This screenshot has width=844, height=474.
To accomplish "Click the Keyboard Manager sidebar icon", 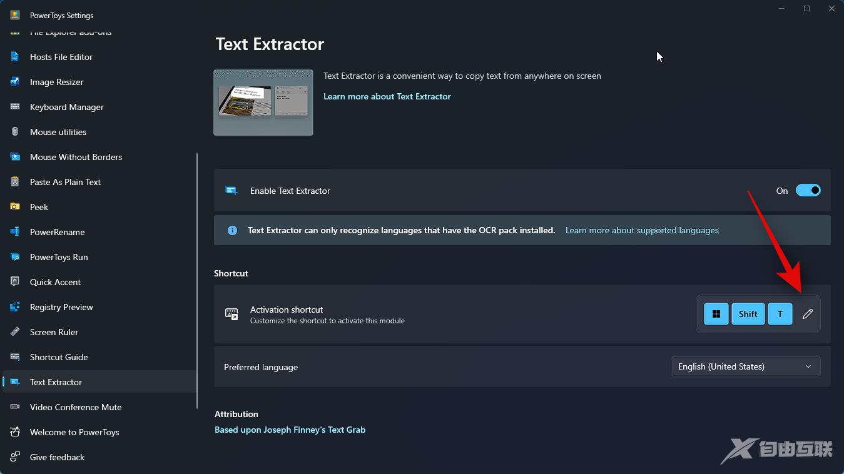I will click(x=15, y=107).
